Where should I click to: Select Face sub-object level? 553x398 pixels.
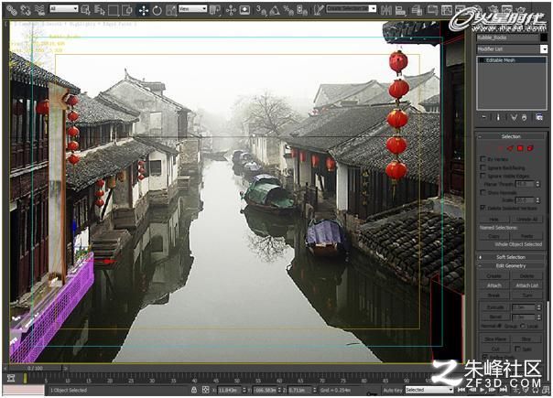click(510, 148)
